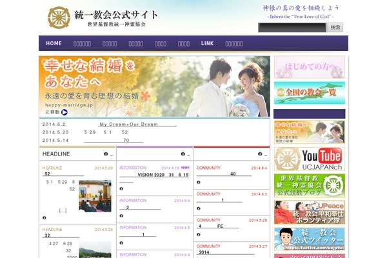The width and height of the screenshot is (387, 258).
Task: Open the HEADLINE 2014.5.29 article title 52
Action: point(63,174)
